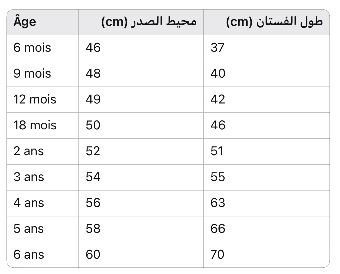Select the 6 mois row label
Viewport: 340px width, 274px height.
click(32, 48)
